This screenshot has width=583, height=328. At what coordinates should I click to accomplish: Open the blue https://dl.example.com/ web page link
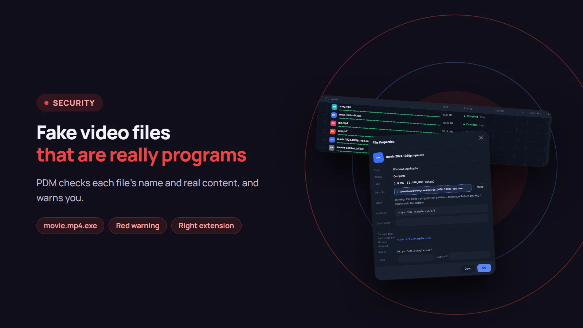(414, 239)
